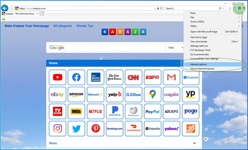Open the Pogo tile

point(191,111)
